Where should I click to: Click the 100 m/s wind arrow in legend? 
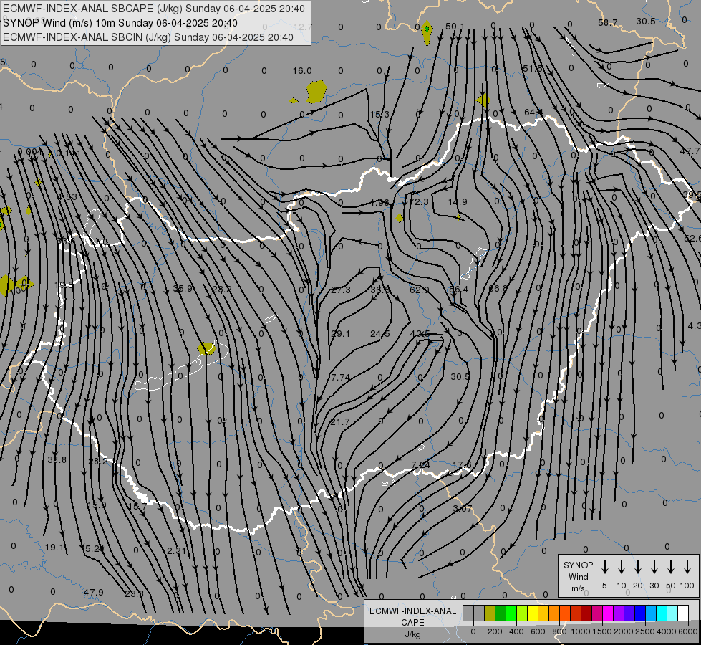pos(687,567)
